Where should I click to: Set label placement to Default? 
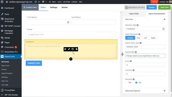[130, 38]
